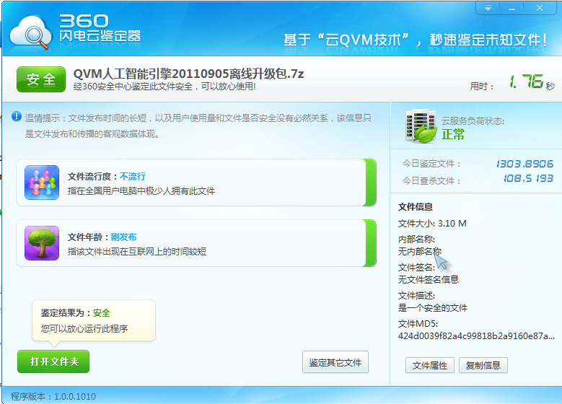Click the file popularity people icon
562x404 pixels.
point(42,183)
